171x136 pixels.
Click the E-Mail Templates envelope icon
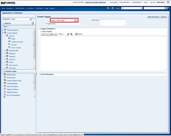(5, 83)
